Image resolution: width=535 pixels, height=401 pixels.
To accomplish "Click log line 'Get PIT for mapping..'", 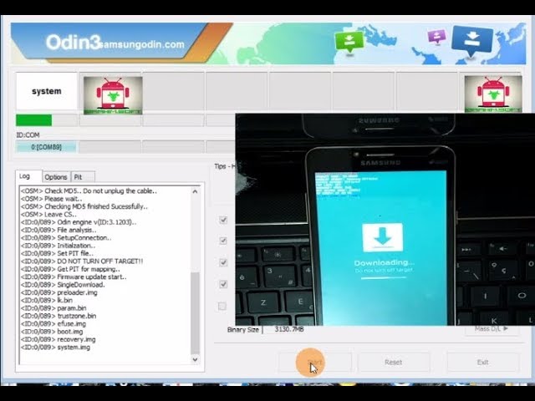I will pyautogui.click(x=70, y=269).
